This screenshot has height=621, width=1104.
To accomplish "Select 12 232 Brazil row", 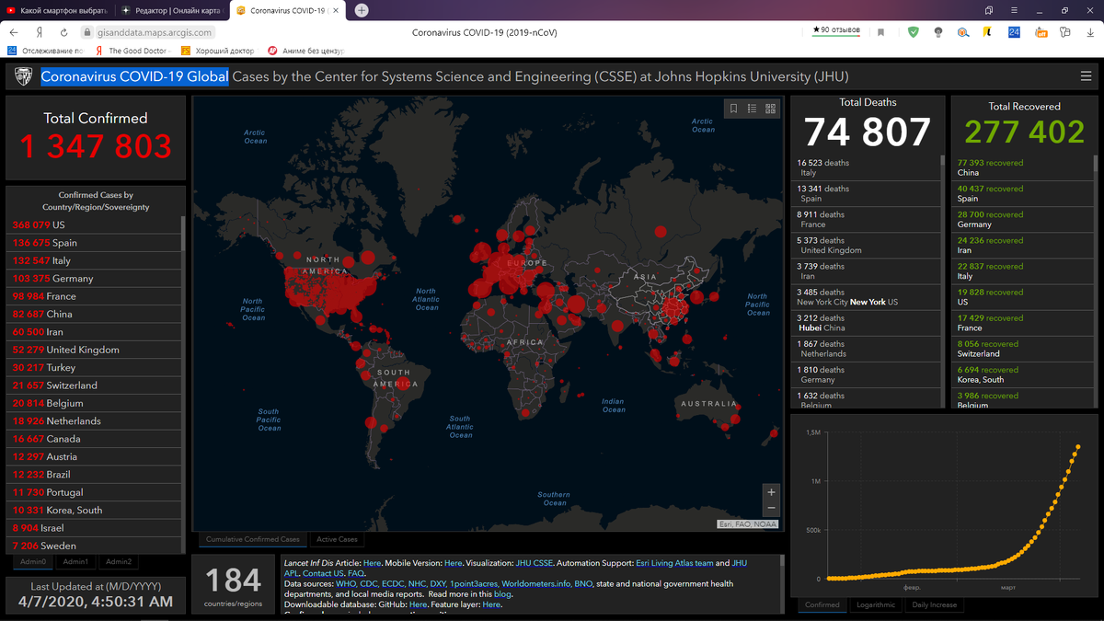I will click(x=93, y=475).
